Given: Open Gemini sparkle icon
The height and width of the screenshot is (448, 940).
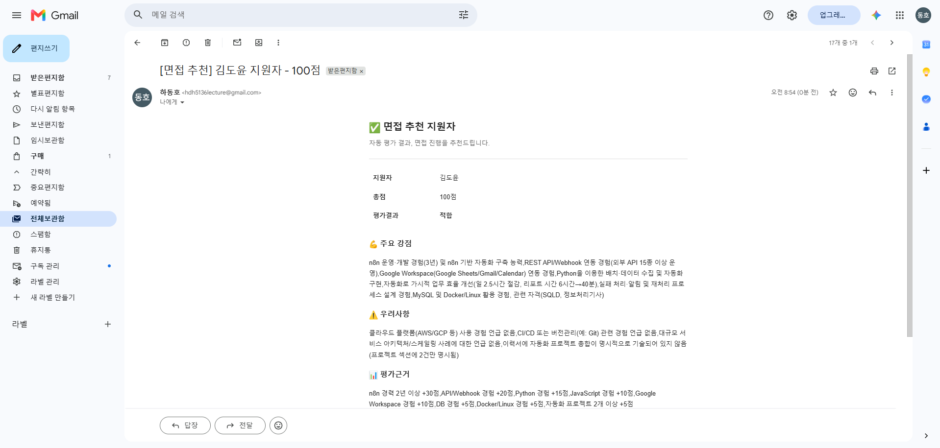Looking at the screenshot, I should [x=876, y=15].
